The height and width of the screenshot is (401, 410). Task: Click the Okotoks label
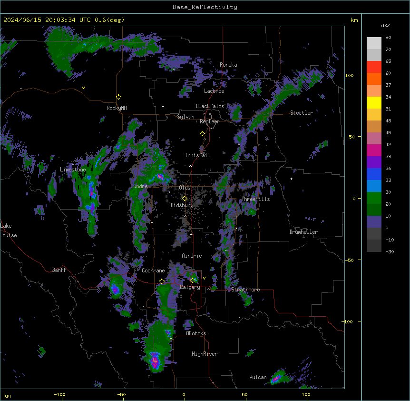[x=196, y=333]
